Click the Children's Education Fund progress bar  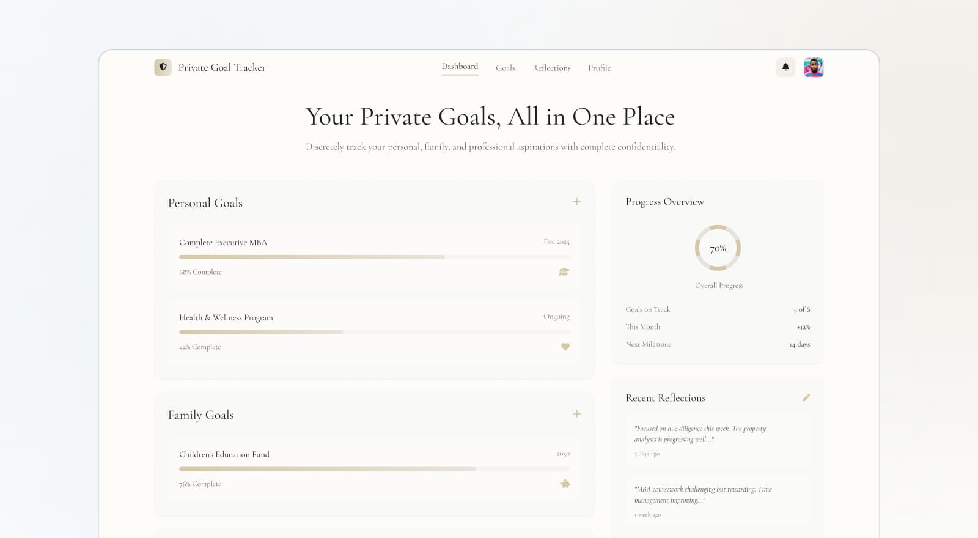(x=374, y=469)
